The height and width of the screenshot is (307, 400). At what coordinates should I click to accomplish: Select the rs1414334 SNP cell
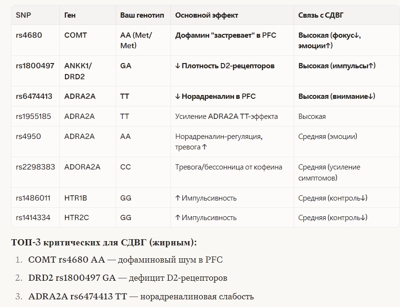pos(33,218)
